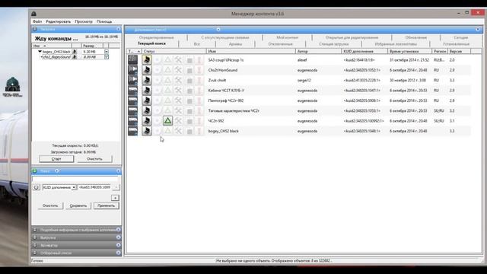The image size is (487, 274).
Task: Switch to the Обновления tab
Action: coord(416,37)
